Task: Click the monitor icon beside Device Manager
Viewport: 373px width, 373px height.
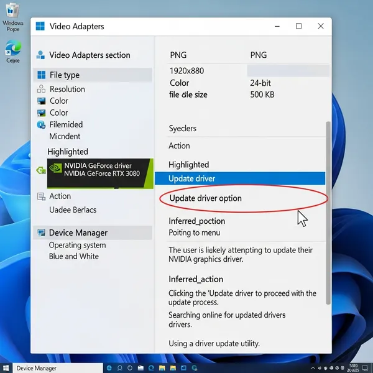Action: pyautogui.click(x=42, y=233)
